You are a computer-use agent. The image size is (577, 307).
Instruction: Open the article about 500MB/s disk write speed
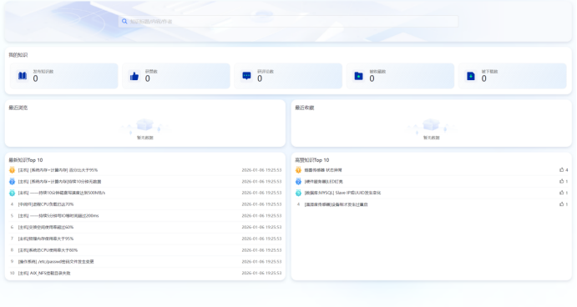point(62,193)
